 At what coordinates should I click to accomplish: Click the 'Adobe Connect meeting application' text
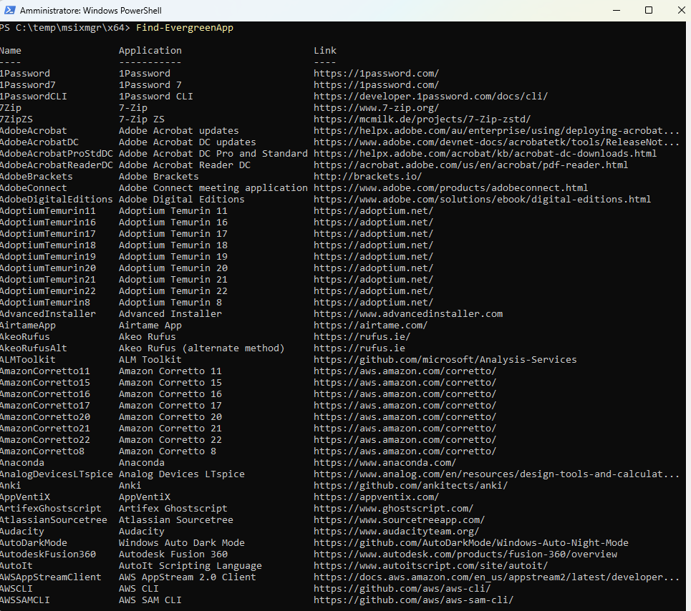[213, 188]
